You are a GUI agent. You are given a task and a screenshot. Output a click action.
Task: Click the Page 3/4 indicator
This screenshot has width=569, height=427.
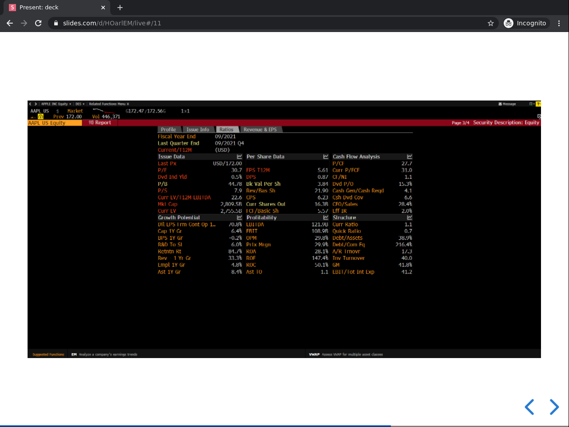coord(461,123)
